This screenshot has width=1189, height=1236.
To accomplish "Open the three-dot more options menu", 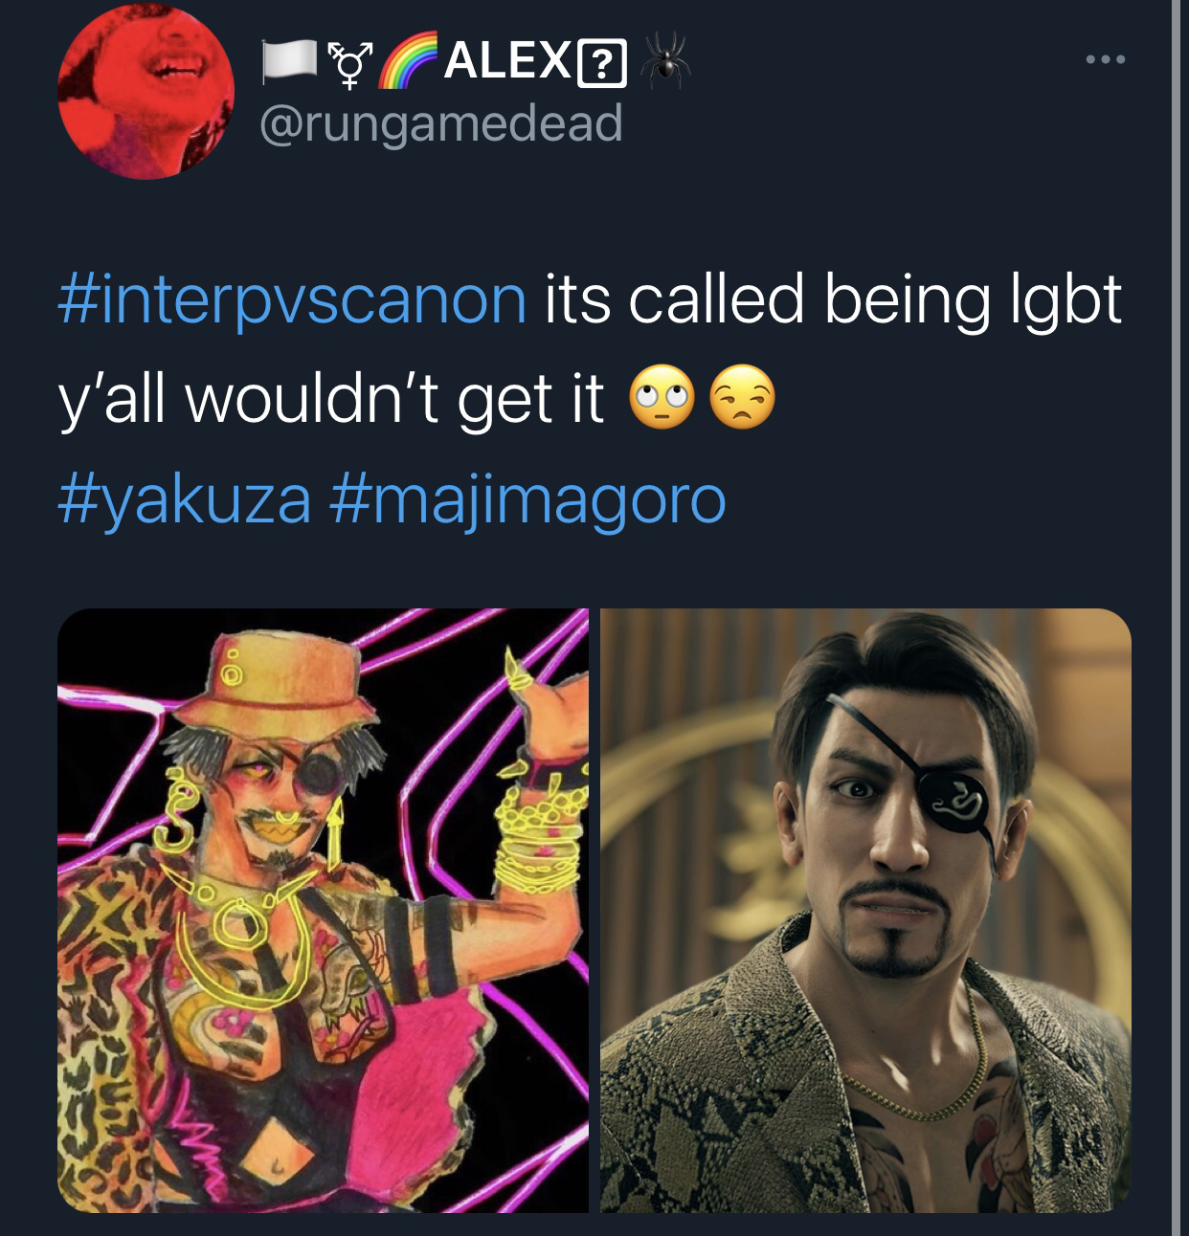I will pyautogui.click(x=1107, y=60).
